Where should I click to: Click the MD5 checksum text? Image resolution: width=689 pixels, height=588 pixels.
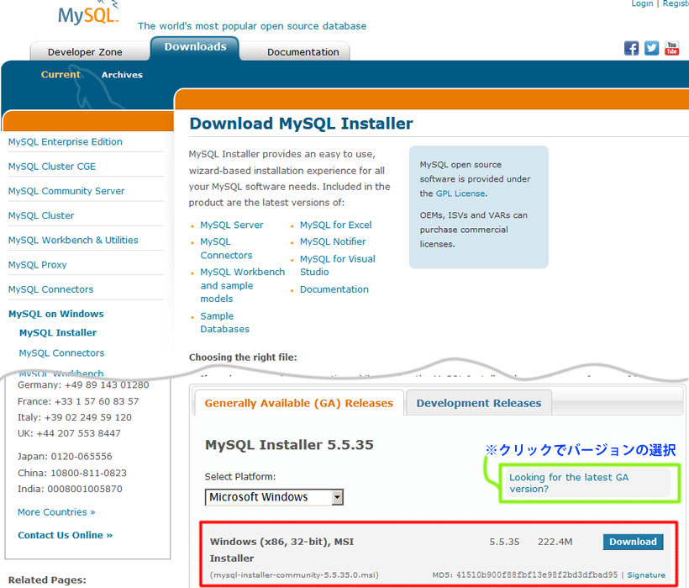click(524, 575)
